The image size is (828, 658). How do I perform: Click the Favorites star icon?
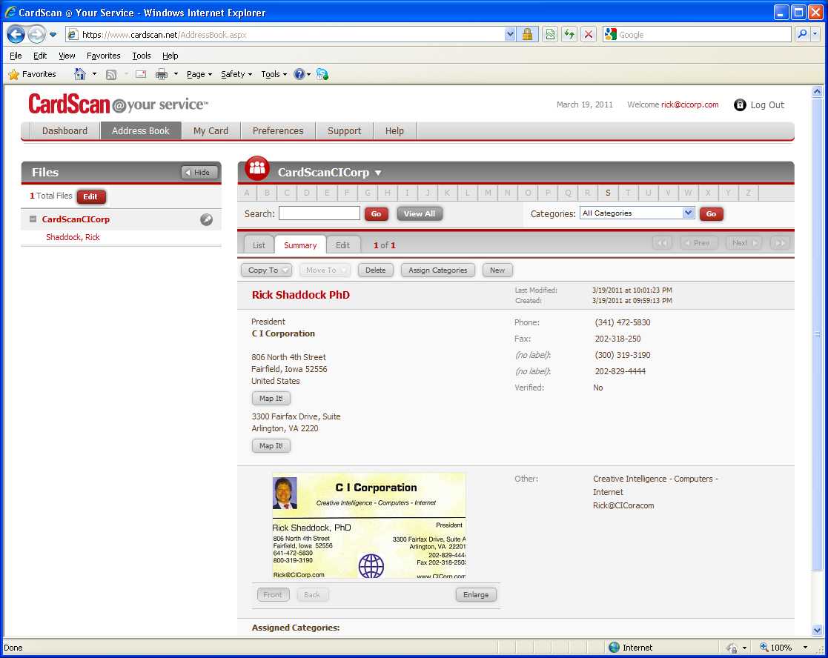14,74
